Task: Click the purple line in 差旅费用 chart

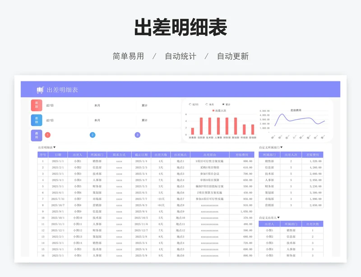Action: click(x=299, y=119)
